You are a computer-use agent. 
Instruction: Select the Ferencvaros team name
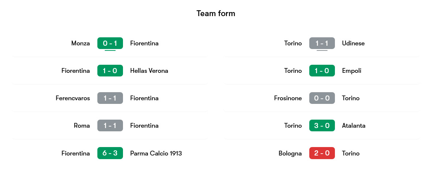pyautogui.click(x=73, y=98)
